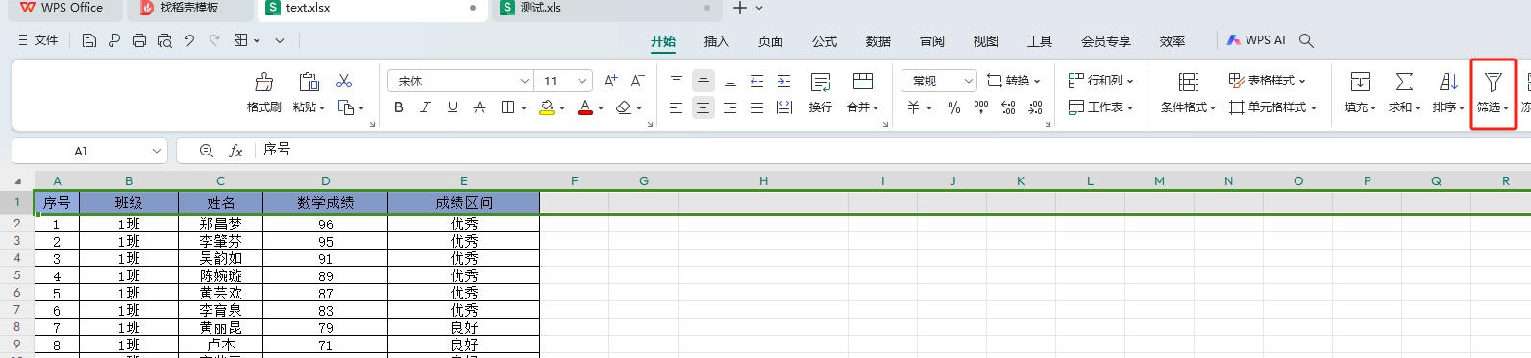Decrease font size with A- icon

(637, 81)
